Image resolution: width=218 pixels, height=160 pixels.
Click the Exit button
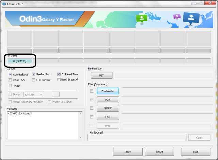pos(196,152)
